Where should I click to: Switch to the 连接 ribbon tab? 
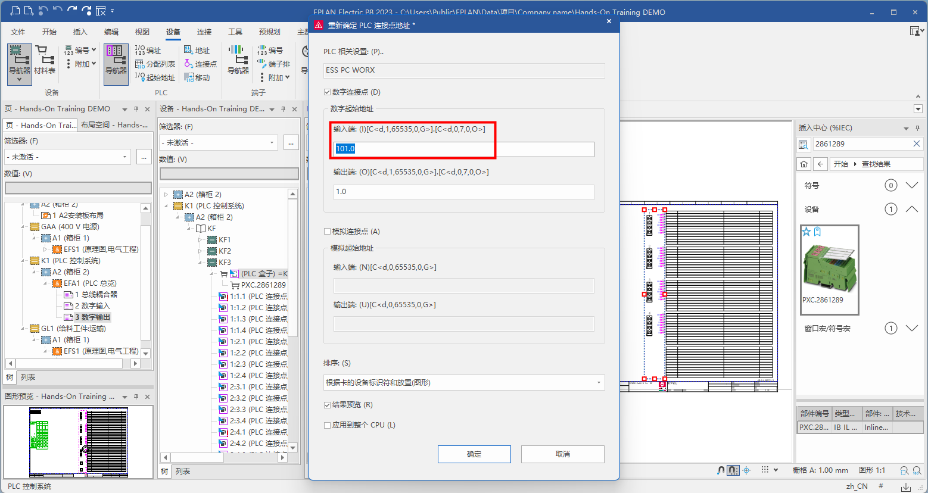tap(204, 32)
